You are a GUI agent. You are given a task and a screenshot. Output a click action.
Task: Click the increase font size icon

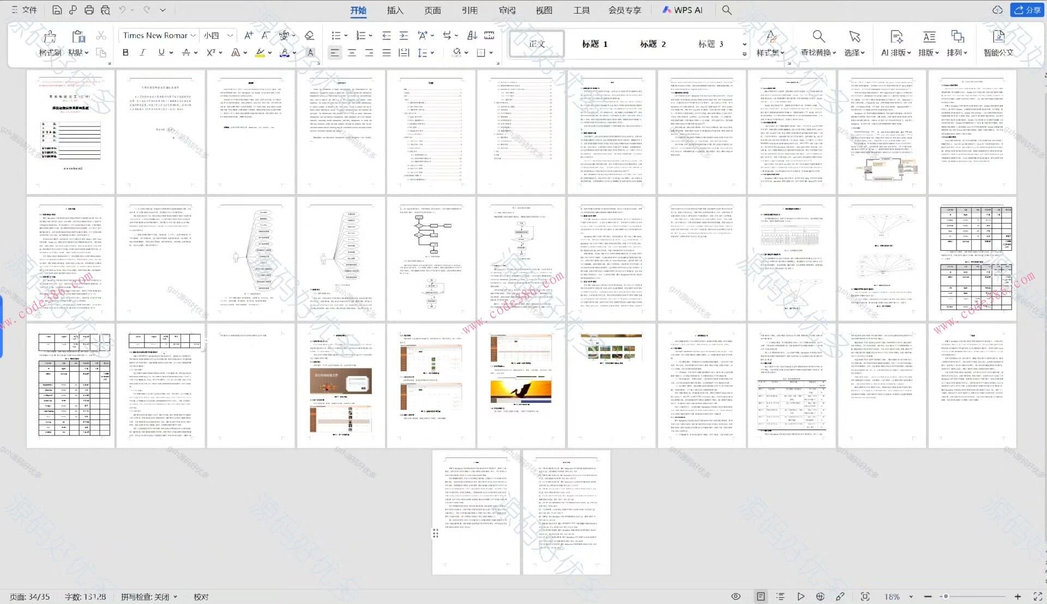click(x=249, y=35)
